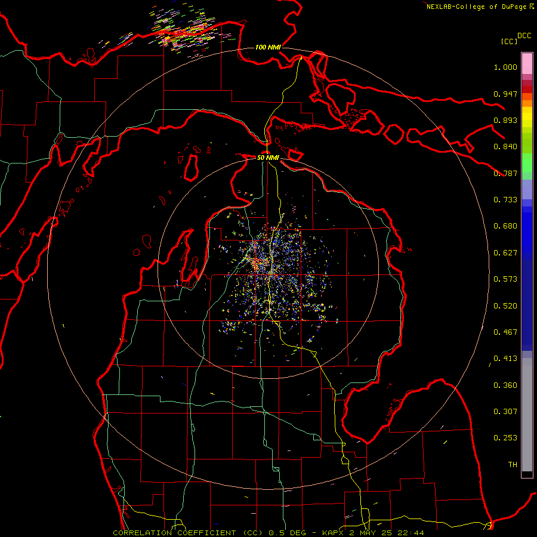Viewport: 537px width, 537px height.
Task: Click the 0.573 legend value
Action: [505, 279]
